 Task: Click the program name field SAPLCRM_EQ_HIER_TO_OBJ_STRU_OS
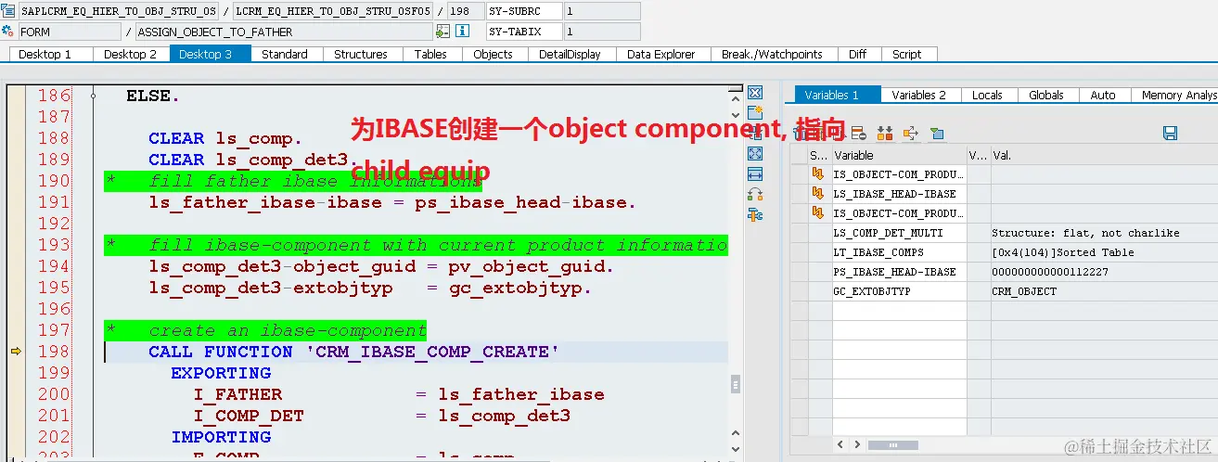(x=118, y=11)
